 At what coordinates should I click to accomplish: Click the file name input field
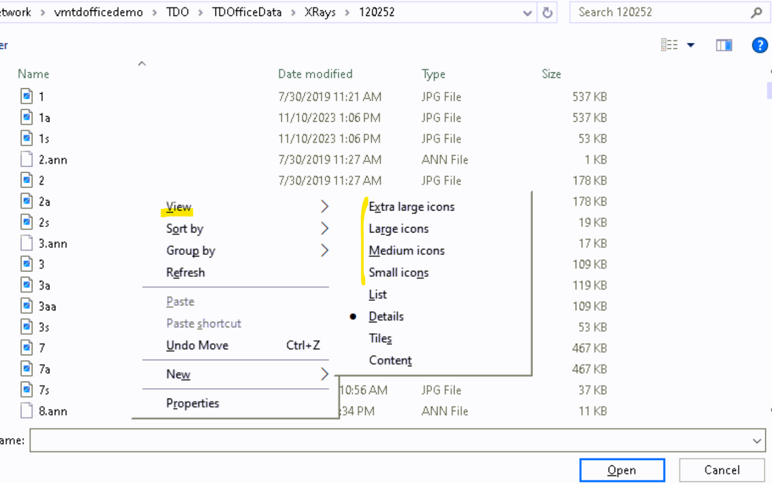384,441
